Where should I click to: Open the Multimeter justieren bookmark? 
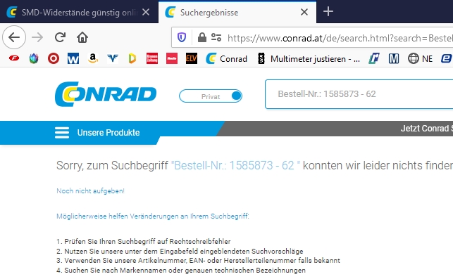[x=309, y=59]
